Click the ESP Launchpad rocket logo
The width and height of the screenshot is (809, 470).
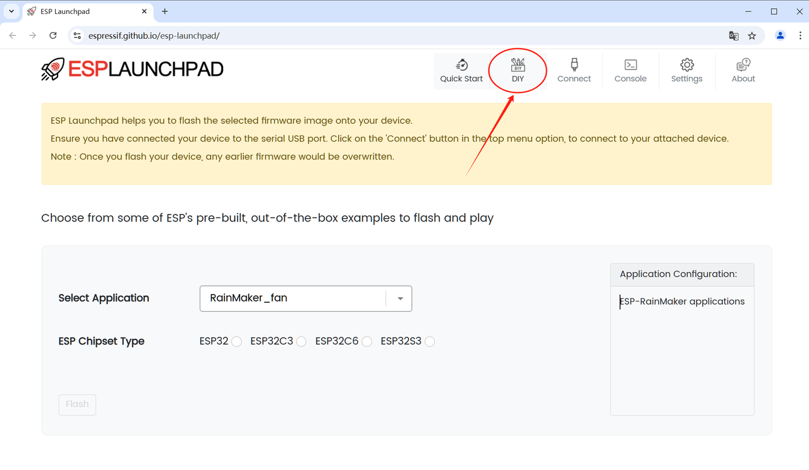pyautogui.click(x=53, y=69)
